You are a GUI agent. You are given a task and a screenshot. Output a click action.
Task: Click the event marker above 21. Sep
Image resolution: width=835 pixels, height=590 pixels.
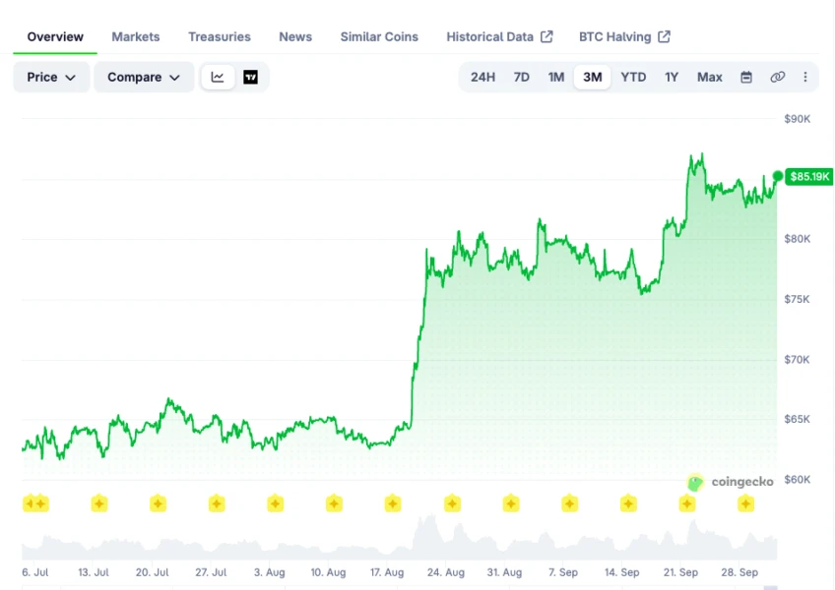(687, 503)
